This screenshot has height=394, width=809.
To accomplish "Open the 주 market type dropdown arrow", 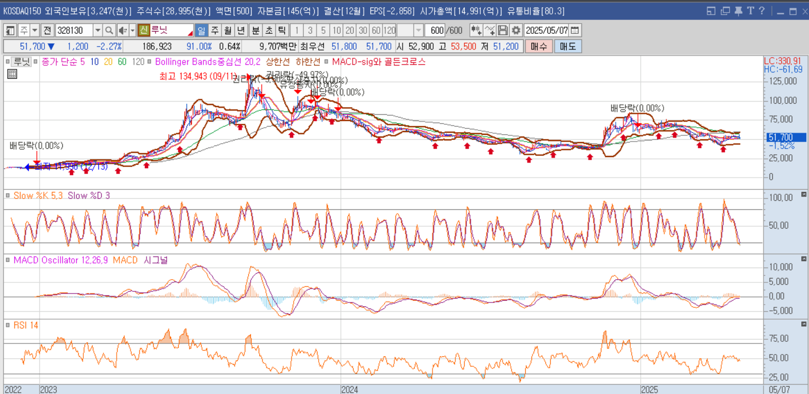I will 34,31.
